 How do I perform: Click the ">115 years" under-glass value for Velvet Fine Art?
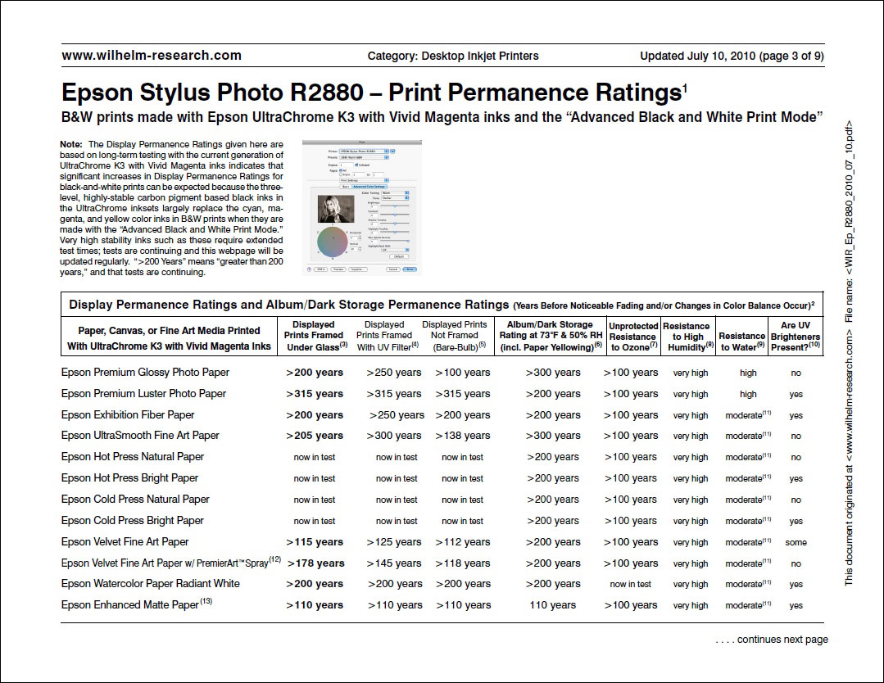(x=315, y=542)
